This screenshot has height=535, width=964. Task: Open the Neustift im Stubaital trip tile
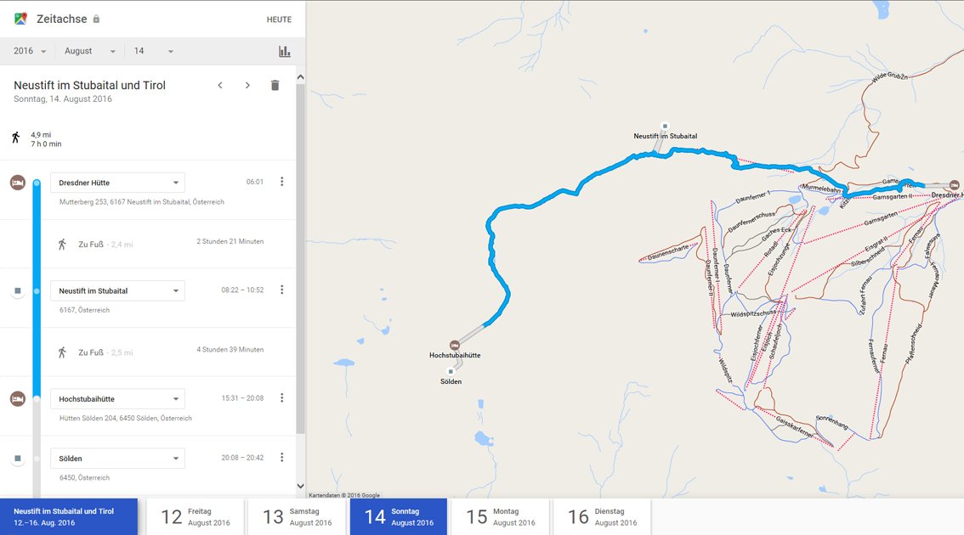[69, 516]
